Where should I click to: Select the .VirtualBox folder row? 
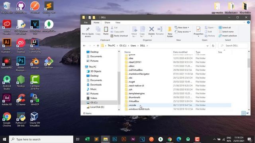tap(178, 101)
